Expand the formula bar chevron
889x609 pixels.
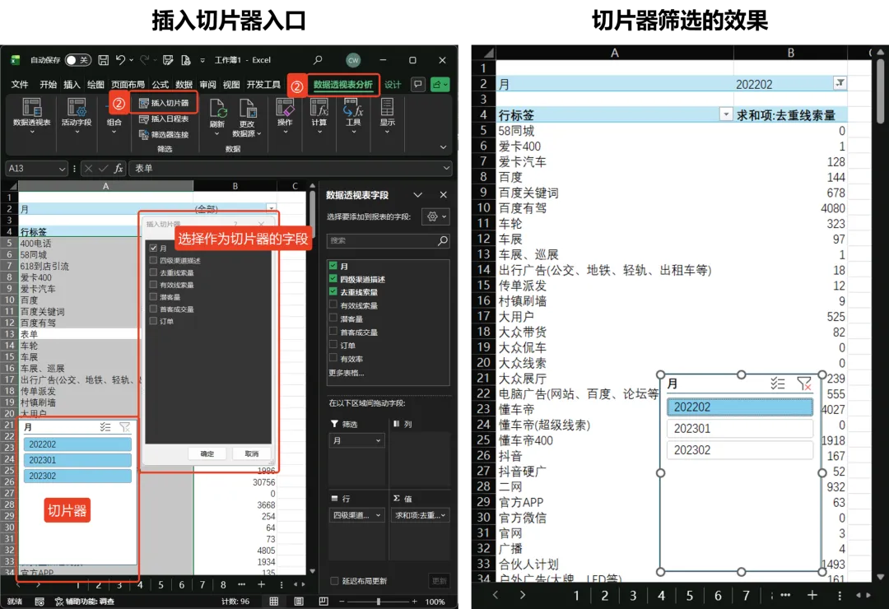(447, 169)
